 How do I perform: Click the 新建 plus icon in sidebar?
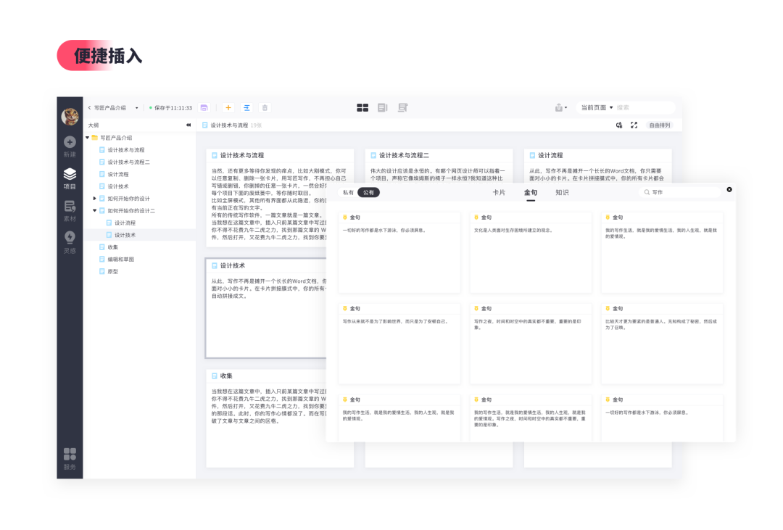pyautogui.click(x=70, y=142)
